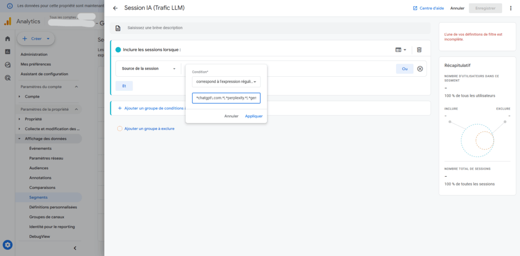This screenshot has width=520, height=256.
Task: Open the three-dot more options menu
Action: (510, 8)
